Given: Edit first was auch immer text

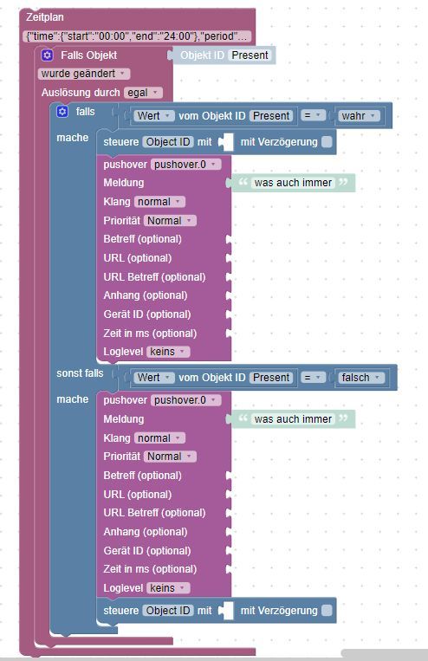Looking at the screenshot, I should point(293,183).
